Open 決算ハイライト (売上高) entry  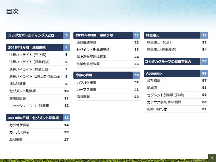click(39, 55)
